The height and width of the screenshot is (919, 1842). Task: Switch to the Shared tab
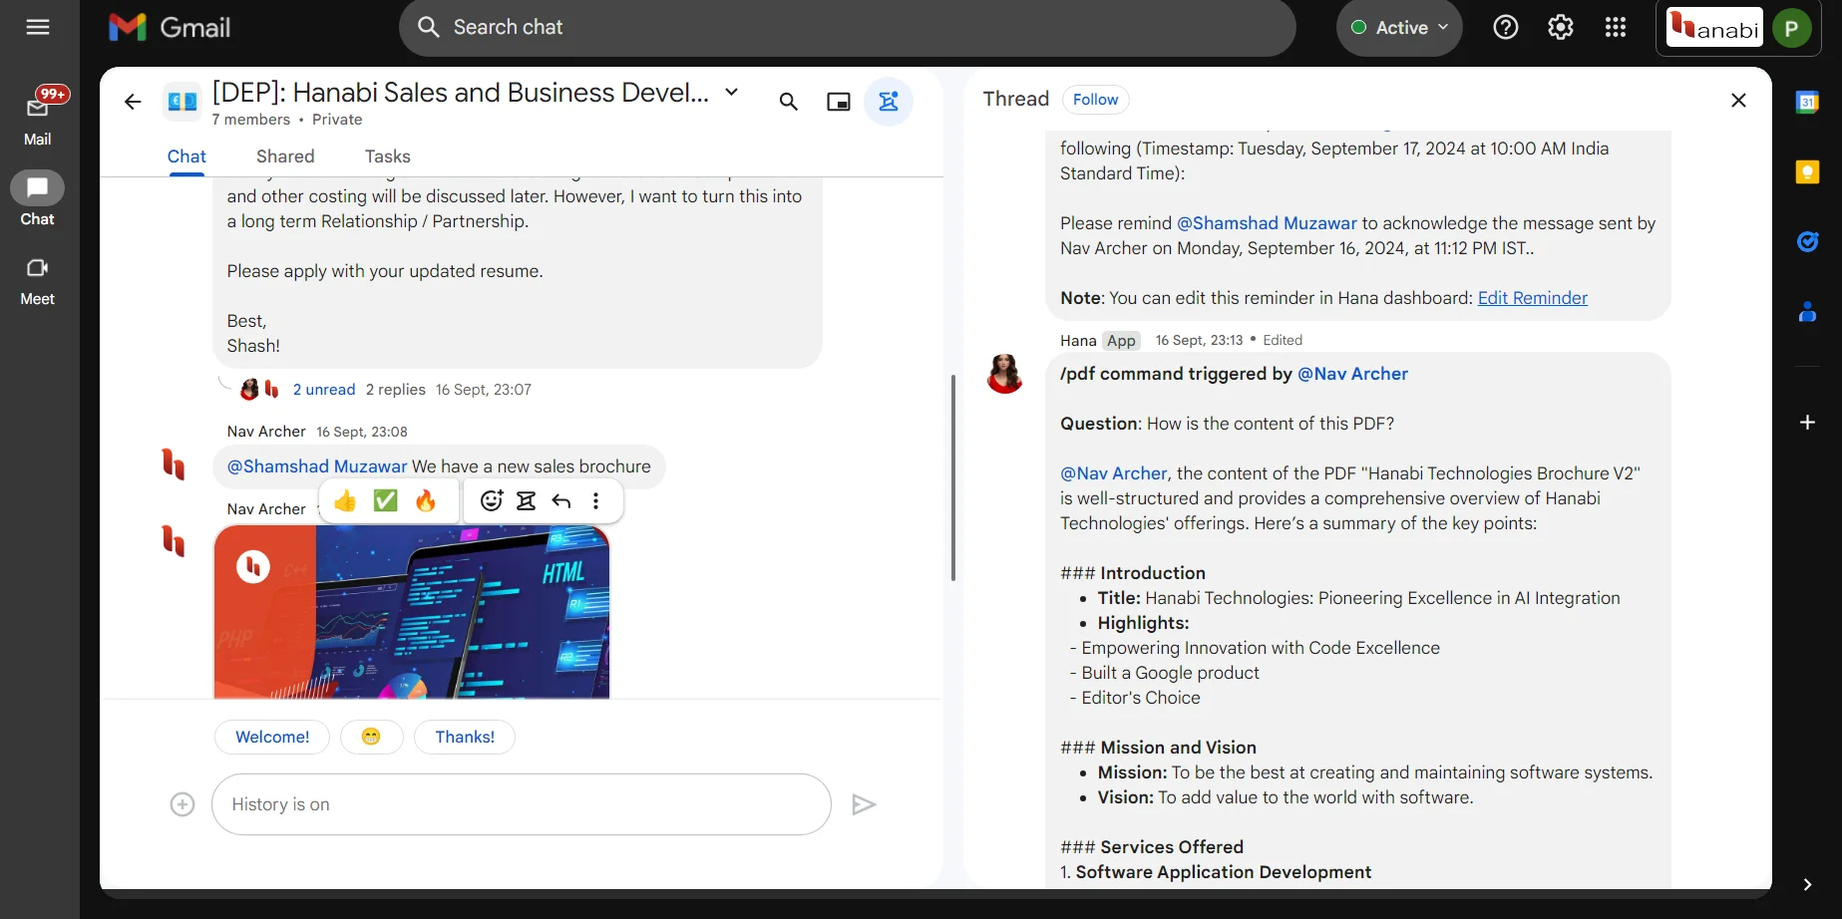pyautogui.click(x=285, y=156)
